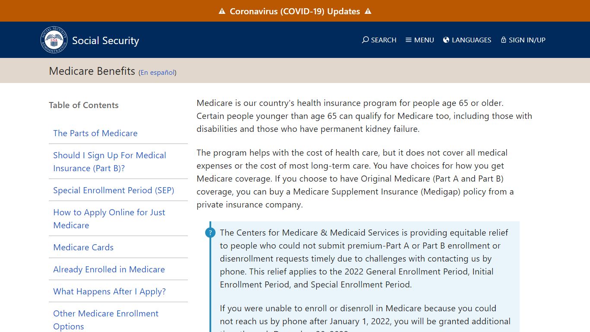Click the globe languages icon
The height and width of the screenshot is (332, 590).
(x=446, y=40)
